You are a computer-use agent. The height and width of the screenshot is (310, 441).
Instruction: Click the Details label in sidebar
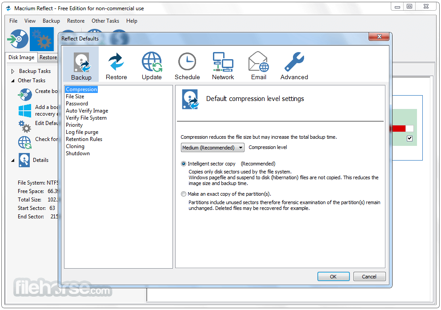tap(40, 160)
